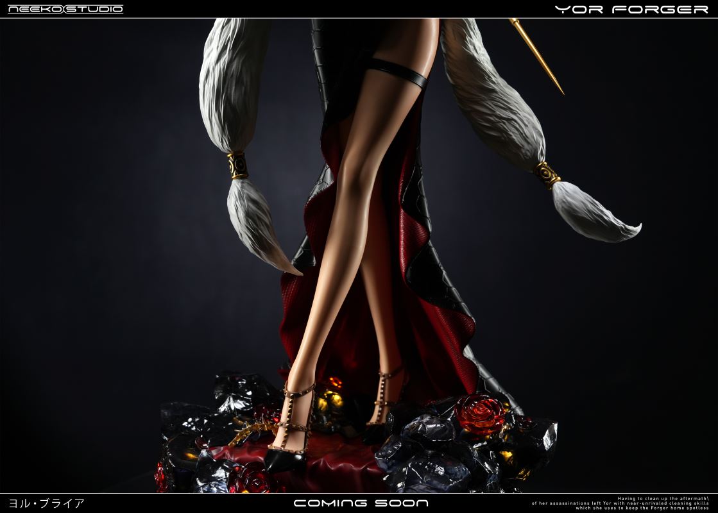
Task: Click the Neeko Studio logo
Action: (65, 9)
